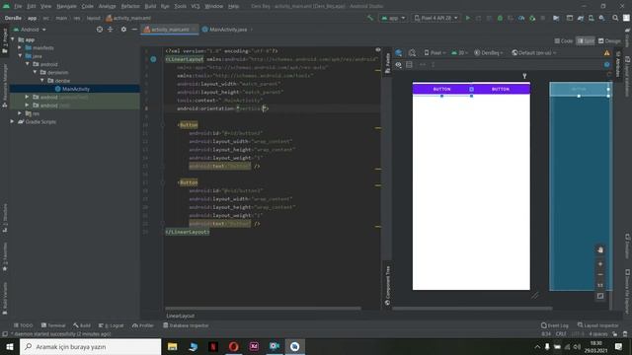Open the Layout Inspector
The image size is (632, 355).
point(597,325)
